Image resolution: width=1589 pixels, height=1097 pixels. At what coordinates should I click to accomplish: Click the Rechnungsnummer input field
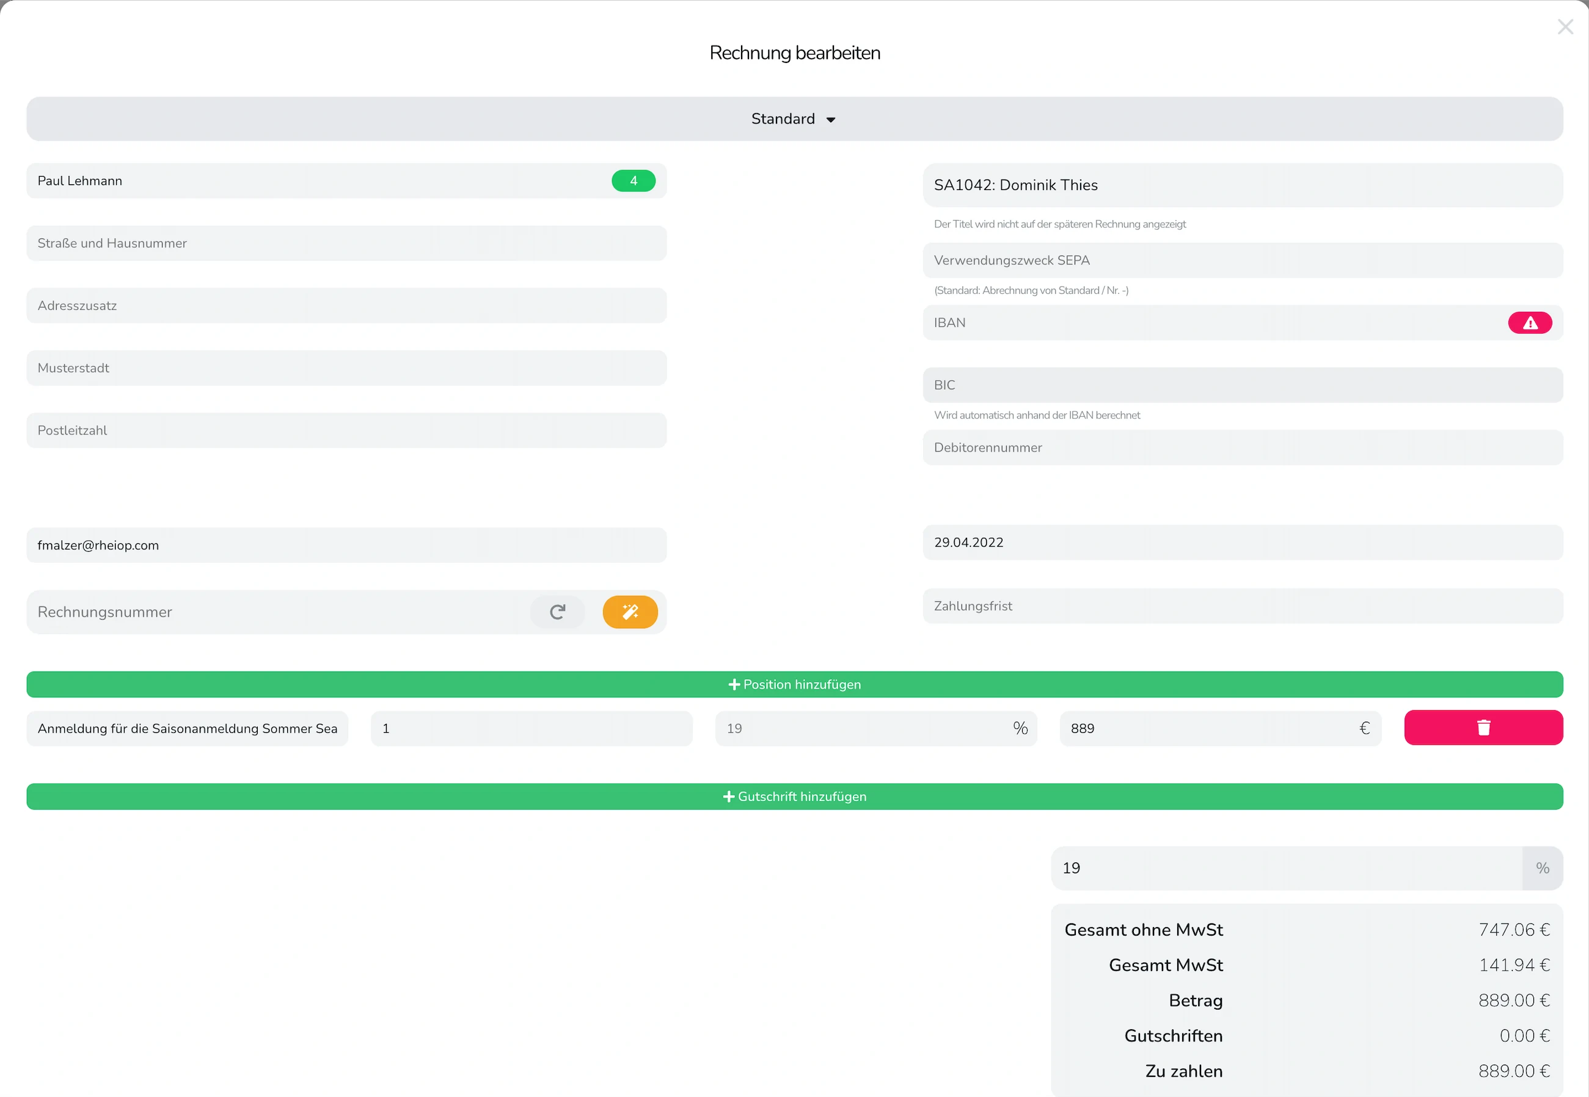(275, 612)
